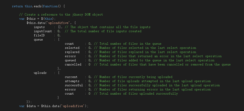Click the "return" keyword on the first line
The image size is (244, 111).
point(17,6)
